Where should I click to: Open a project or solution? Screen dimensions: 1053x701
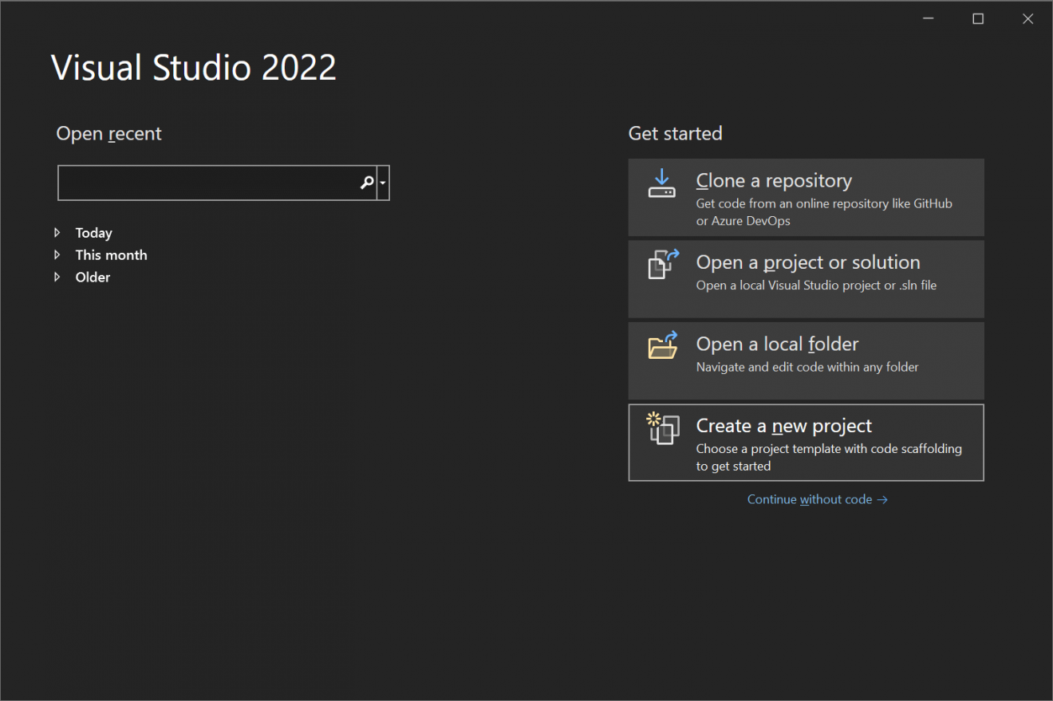pos(806,278)
